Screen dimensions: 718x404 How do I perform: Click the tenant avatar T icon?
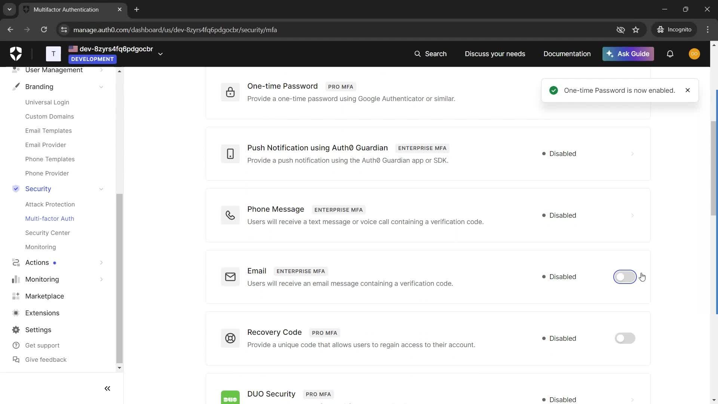point(53,54)
